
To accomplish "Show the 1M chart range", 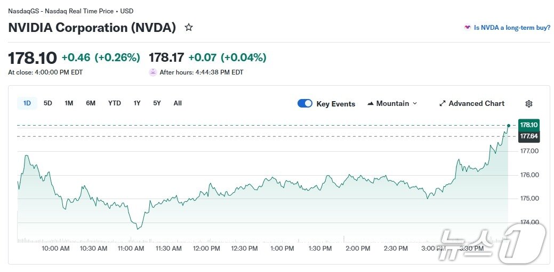I will click(69, 103).
